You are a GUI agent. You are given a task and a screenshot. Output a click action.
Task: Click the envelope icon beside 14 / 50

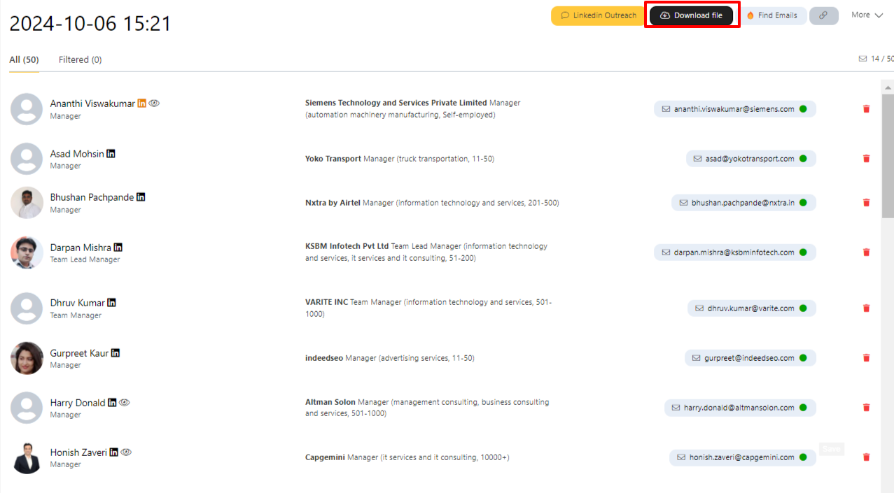862,59
